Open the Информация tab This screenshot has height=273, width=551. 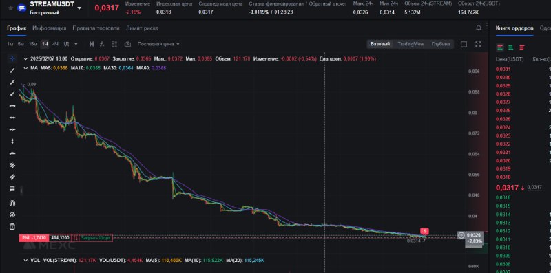coord(50,28)
